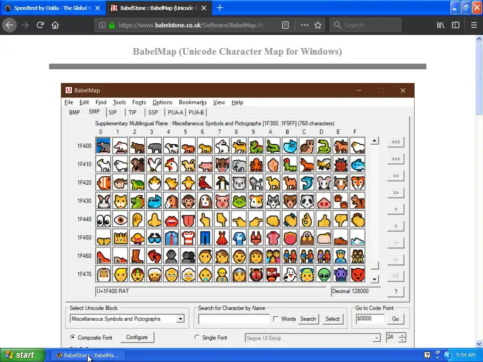This screenshot has width=483, height=362.
Task: Select the Single Font radio button
Action: [197, 337]
